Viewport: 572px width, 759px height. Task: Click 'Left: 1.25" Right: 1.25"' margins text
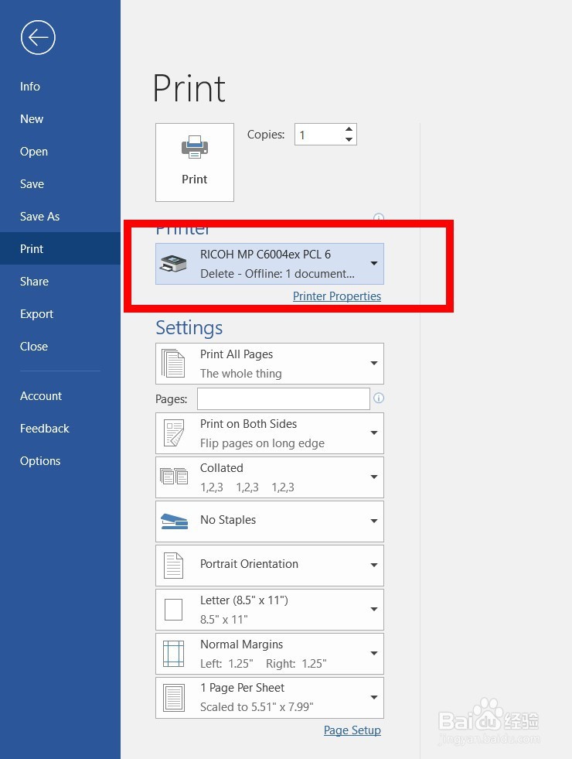pos(264,663)
